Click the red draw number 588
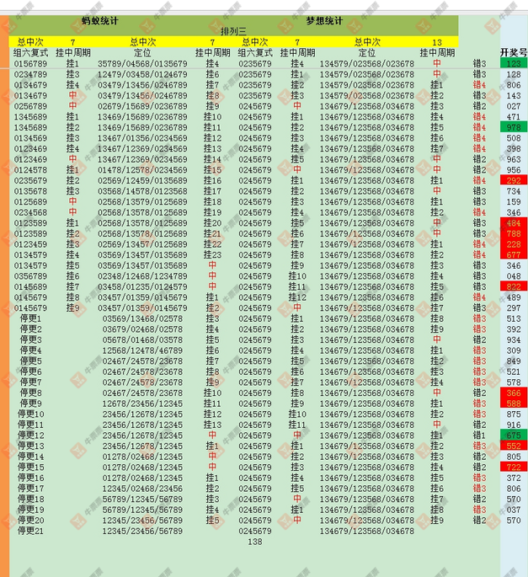Image resolution: width=528 pixels, height=577 pixels. [514, 403]
